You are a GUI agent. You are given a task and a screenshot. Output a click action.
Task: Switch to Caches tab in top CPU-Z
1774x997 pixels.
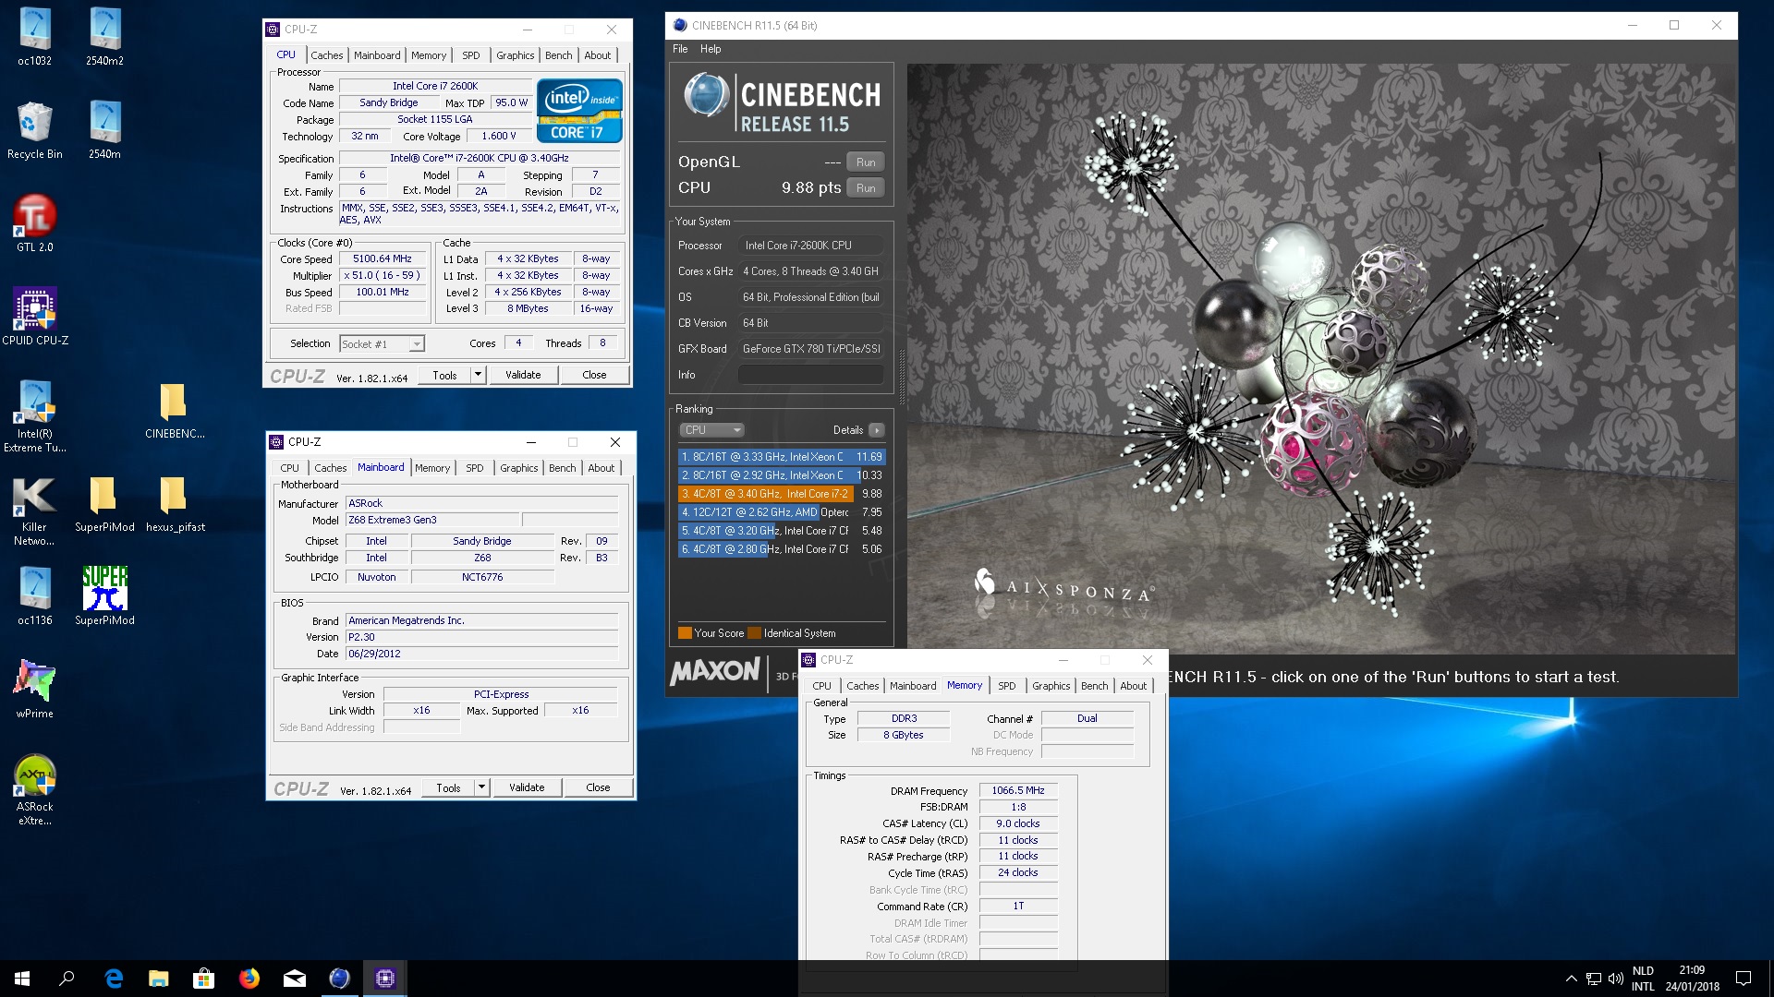[326, 55]
